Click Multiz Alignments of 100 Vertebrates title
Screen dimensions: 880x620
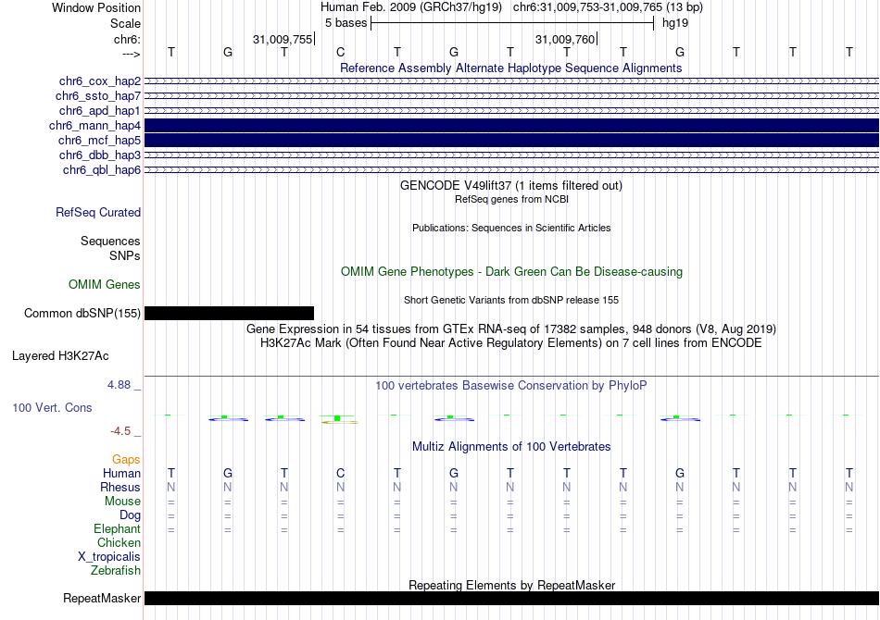tap(511, 447)
